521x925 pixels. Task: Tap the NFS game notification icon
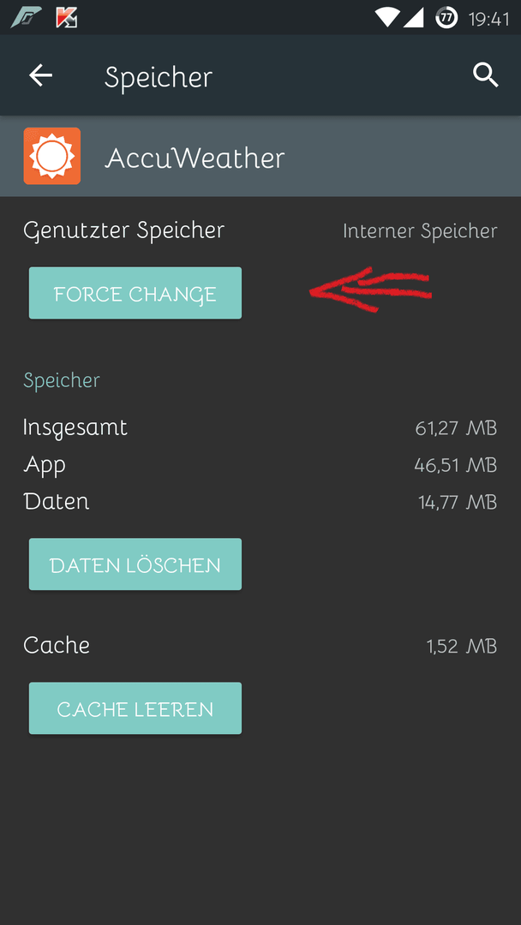(x=26, y=18)
